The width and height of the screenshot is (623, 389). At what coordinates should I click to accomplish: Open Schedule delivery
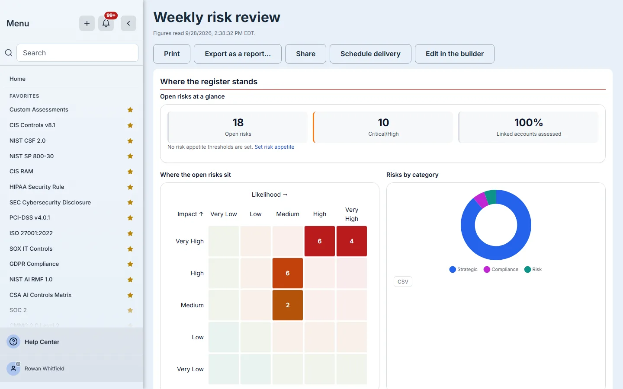pos(370,54)
